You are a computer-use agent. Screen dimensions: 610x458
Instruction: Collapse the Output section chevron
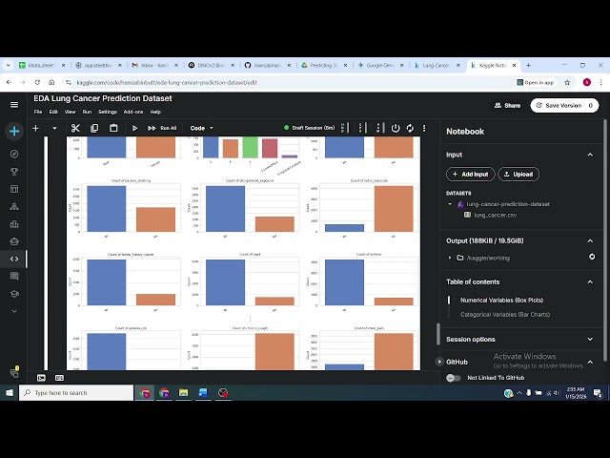(590, 241)
